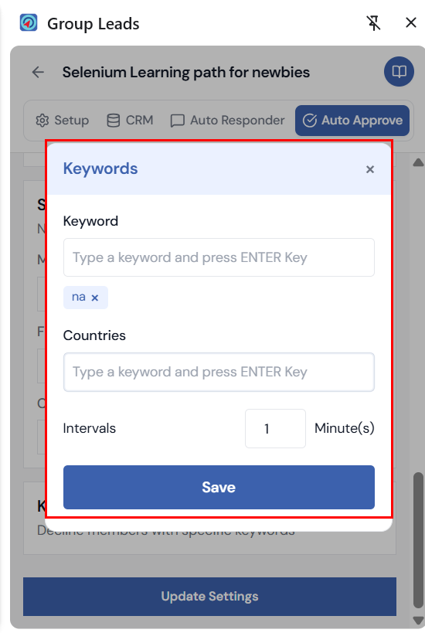The width and height of the screenshot is (425, 633).
Task: Close the Keywords dialog
Action: tap(369, 169)
